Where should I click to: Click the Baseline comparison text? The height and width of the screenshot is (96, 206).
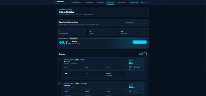tap(108, 74)
